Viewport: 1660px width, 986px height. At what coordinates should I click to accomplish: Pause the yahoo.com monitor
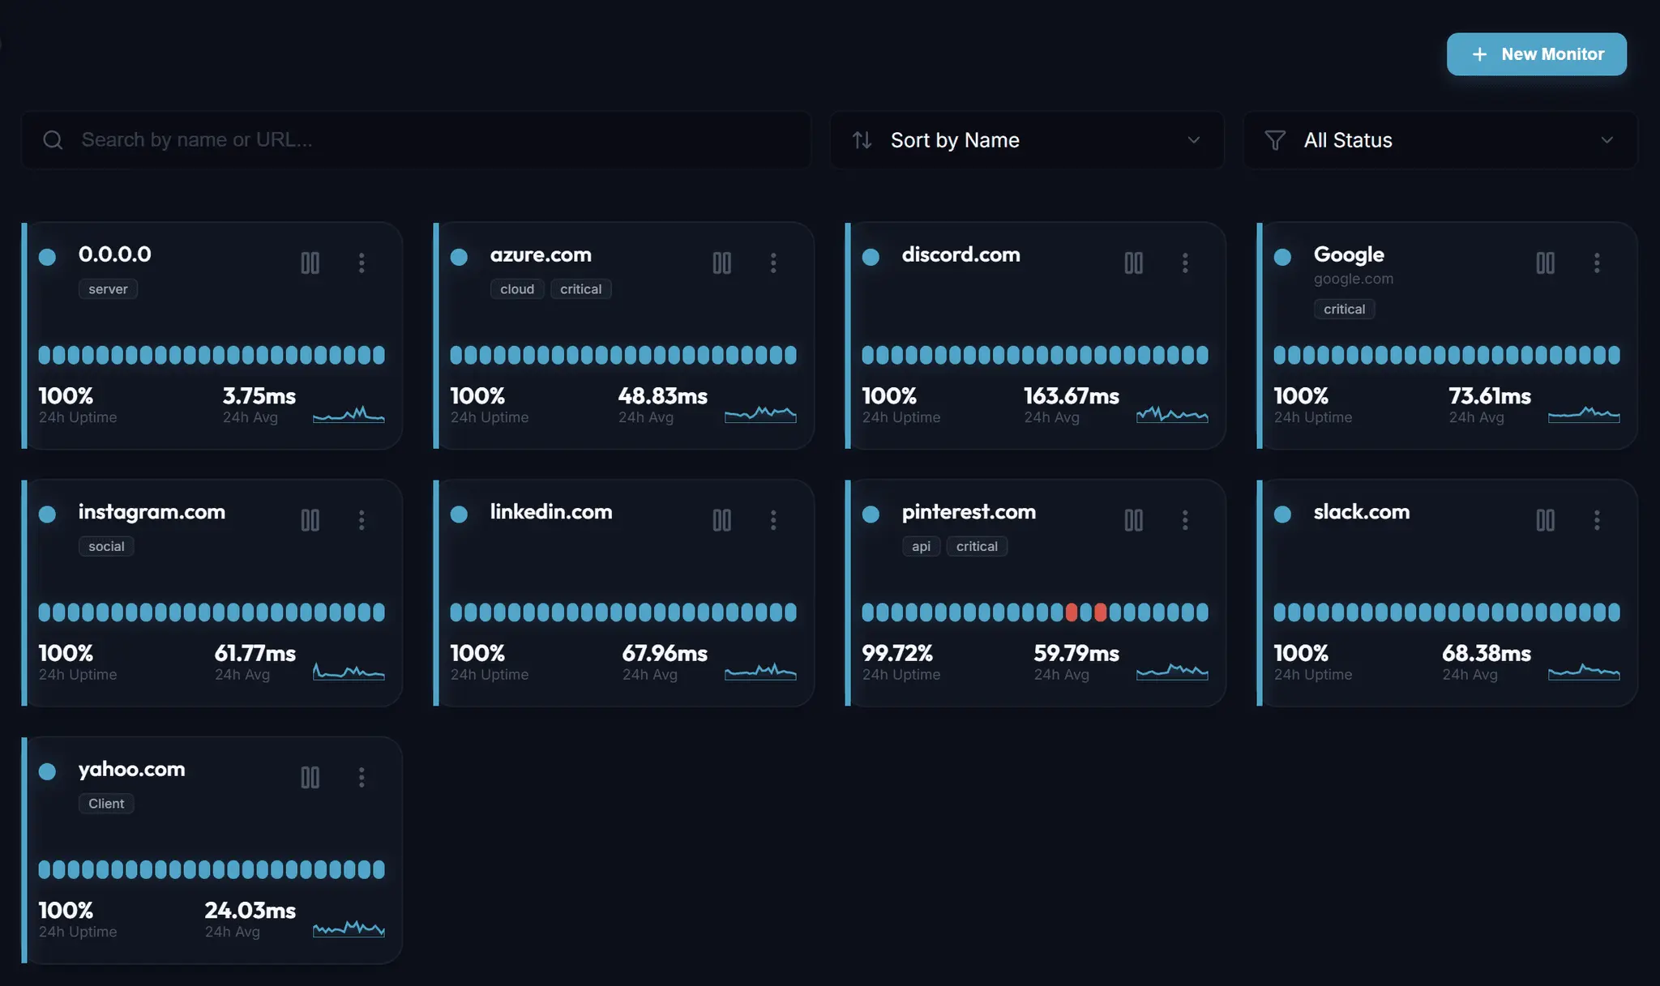[x=310, y=777]
